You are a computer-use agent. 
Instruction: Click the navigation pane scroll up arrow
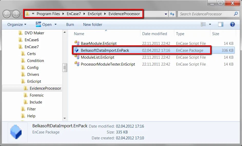[x=65, y=32]
